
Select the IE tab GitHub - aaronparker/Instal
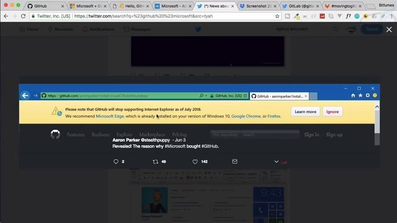tap(279, 96)
